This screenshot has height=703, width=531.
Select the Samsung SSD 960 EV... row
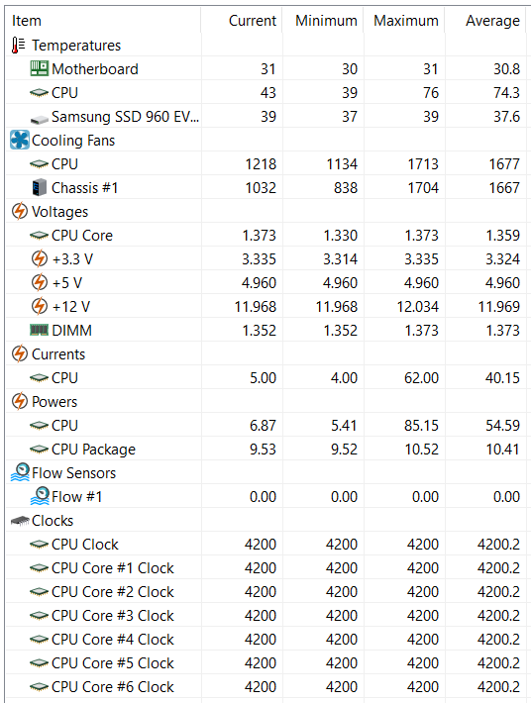pos(265,117)
